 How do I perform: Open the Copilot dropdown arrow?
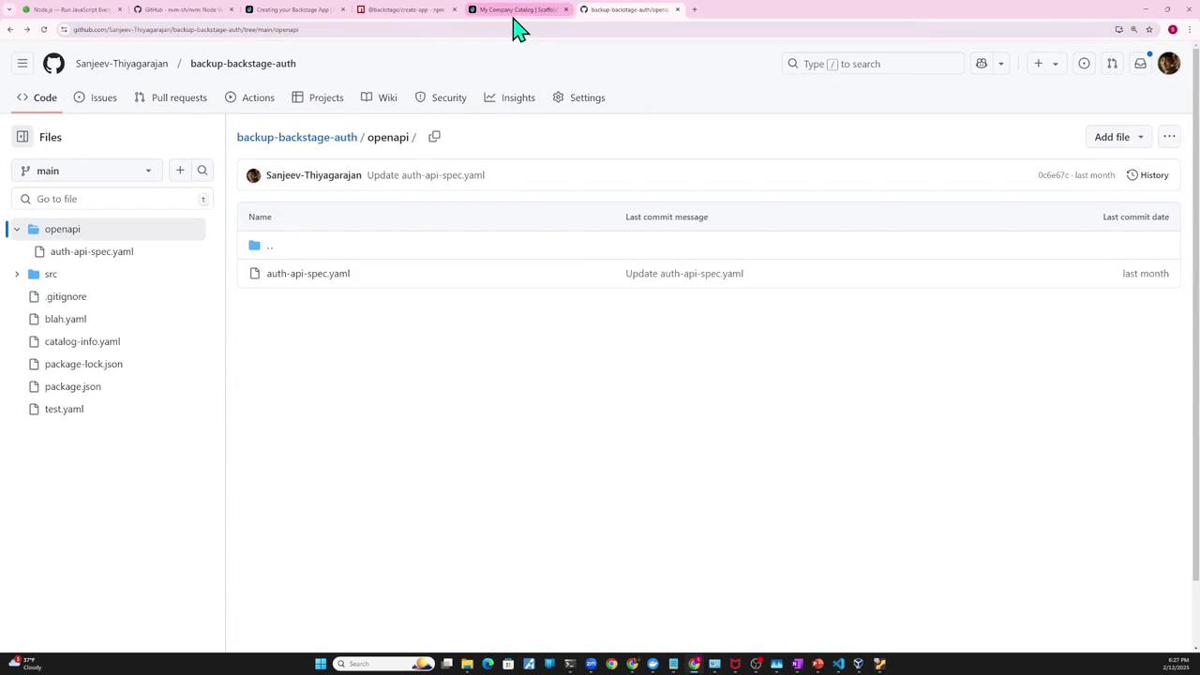1001,64
